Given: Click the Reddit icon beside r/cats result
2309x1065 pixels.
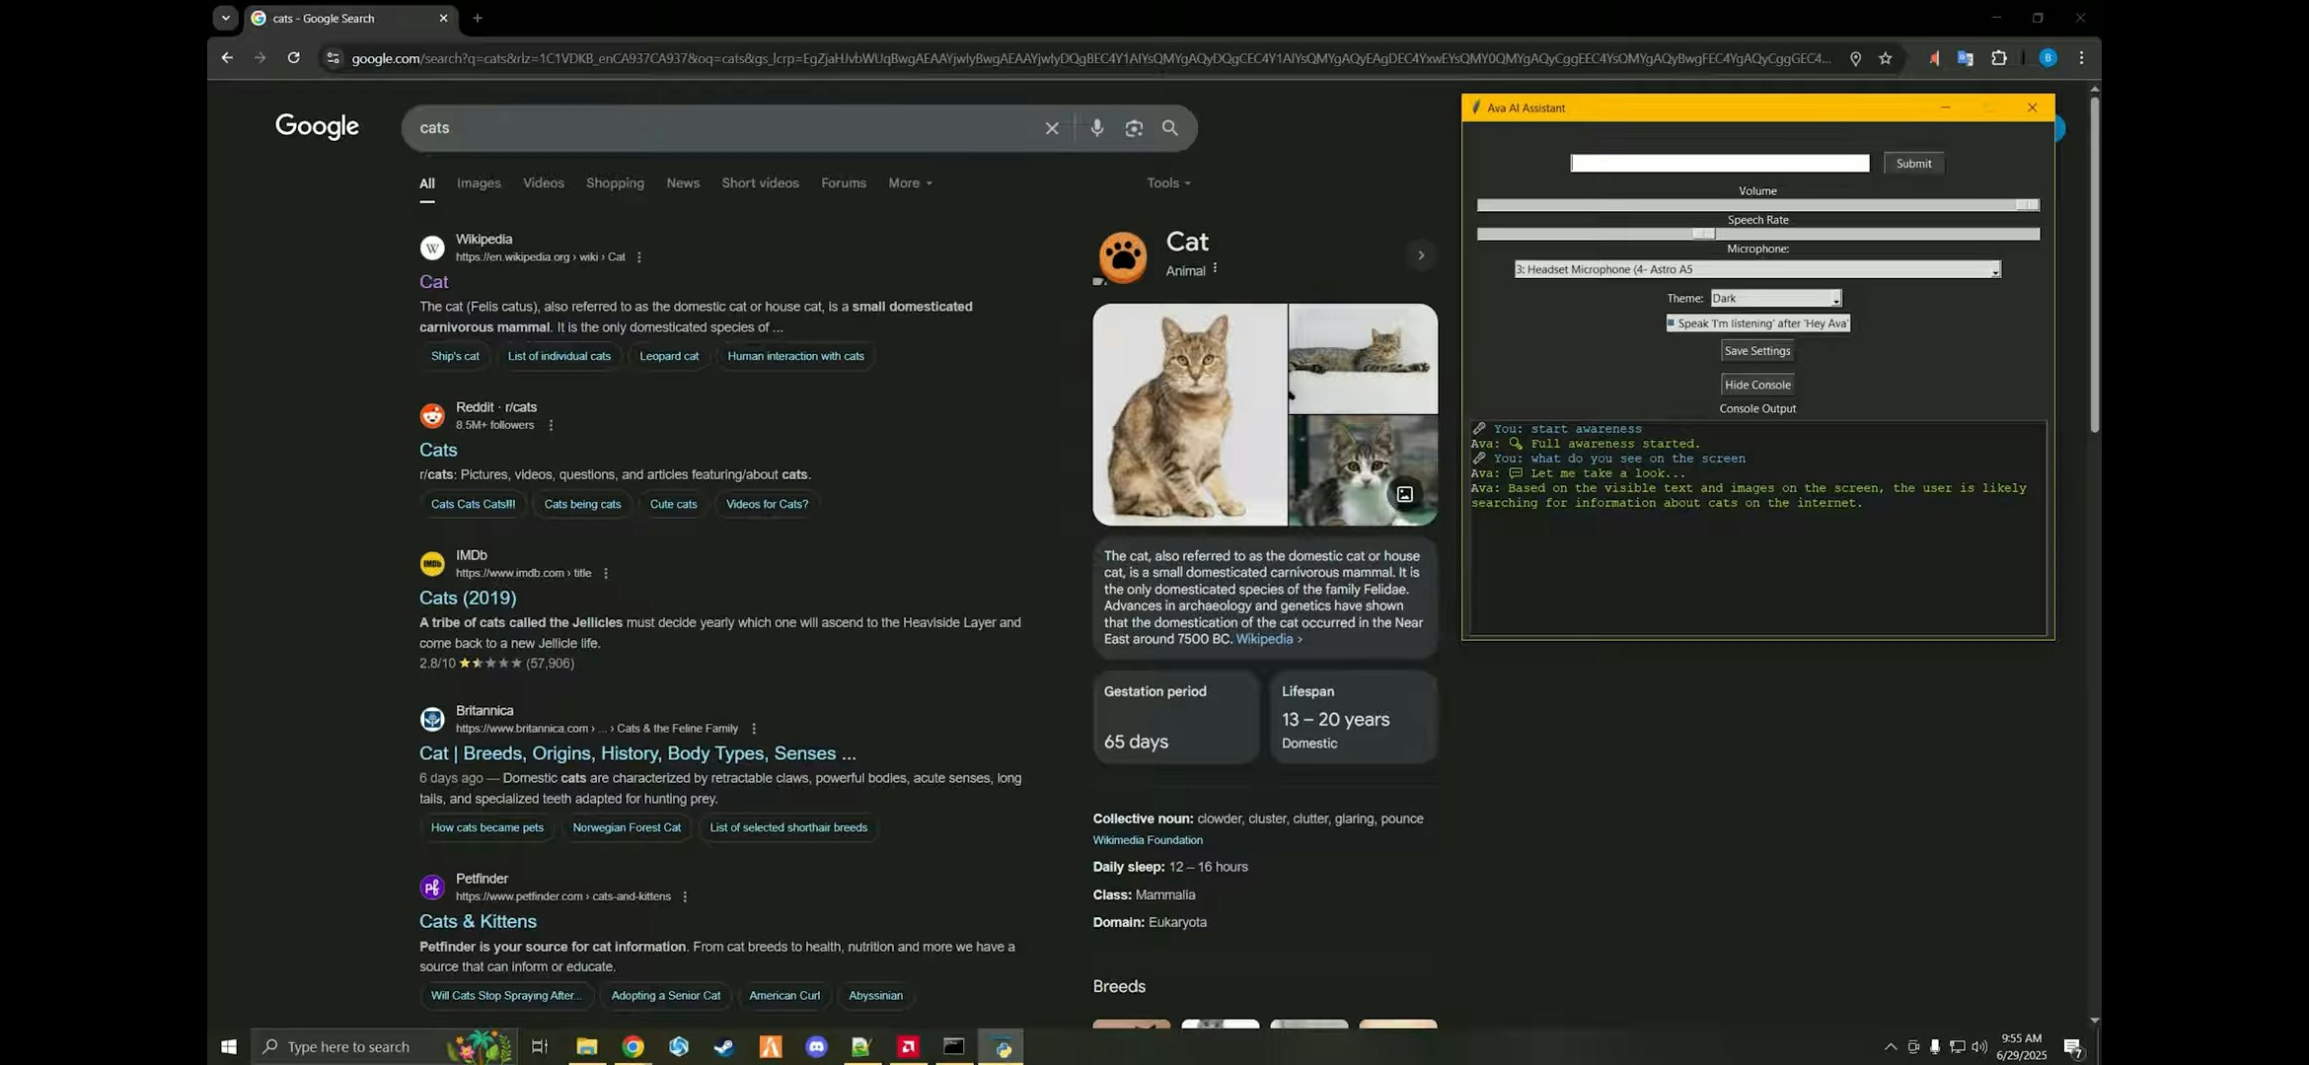Looking at the screenshot, I should click(x=432, y=415).
